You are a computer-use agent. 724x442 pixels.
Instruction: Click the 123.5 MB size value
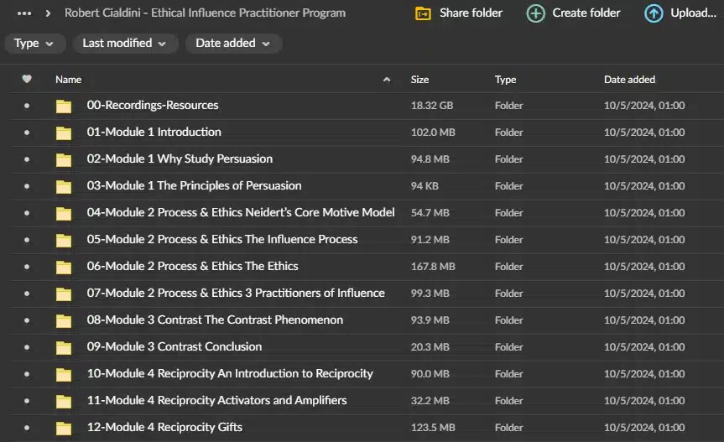(x=433, y=428)
